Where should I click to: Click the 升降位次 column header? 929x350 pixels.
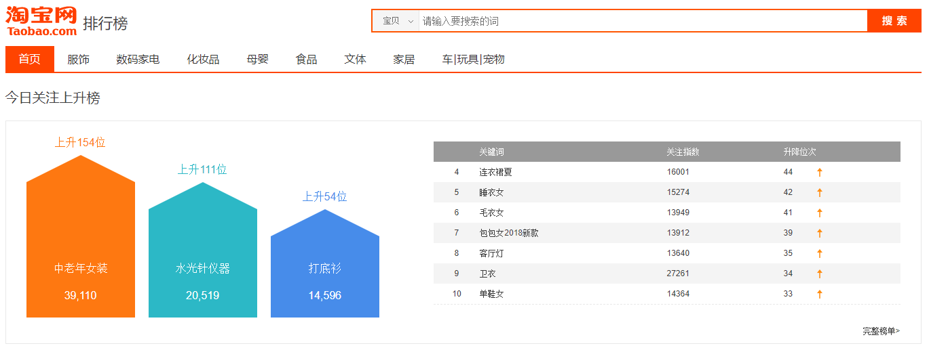point(799,152)
